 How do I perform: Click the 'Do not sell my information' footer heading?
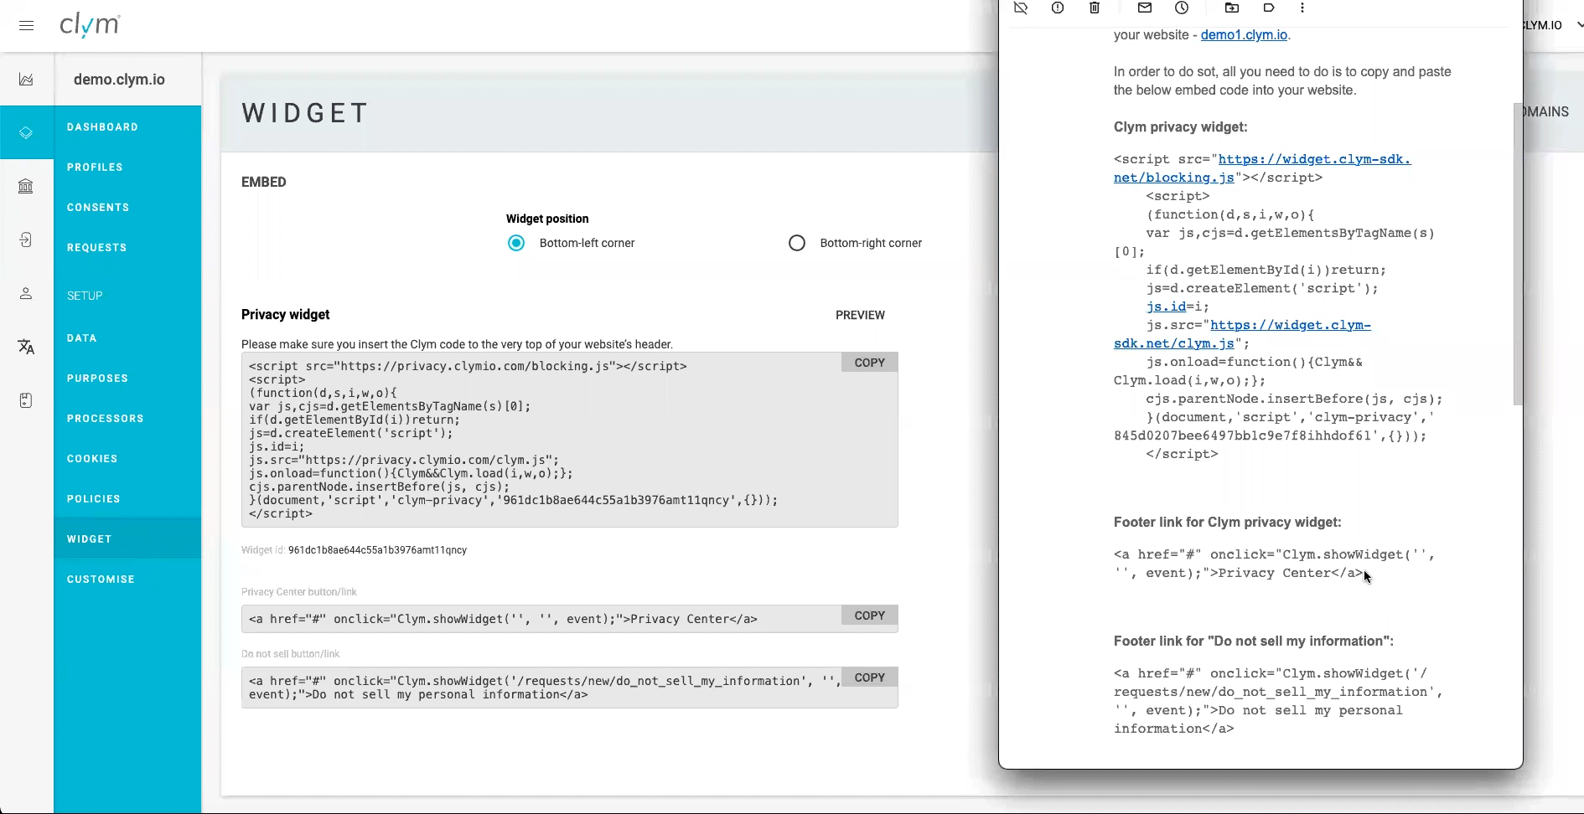(1253, 641)
